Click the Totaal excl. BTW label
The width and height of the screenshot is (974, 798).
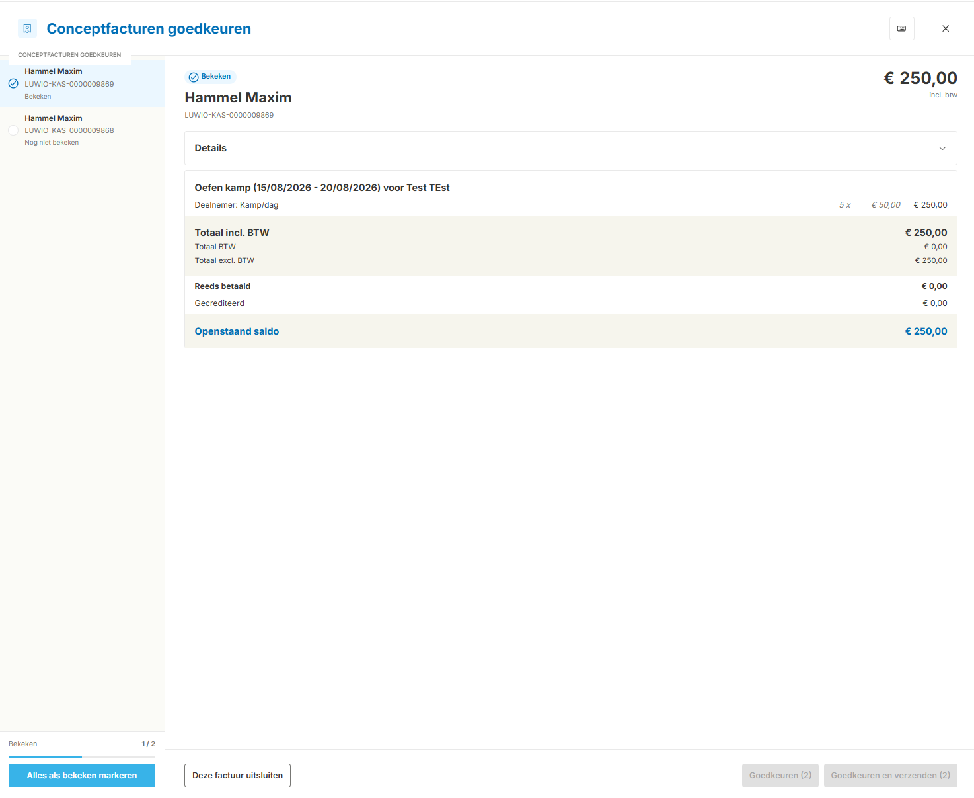224,260
